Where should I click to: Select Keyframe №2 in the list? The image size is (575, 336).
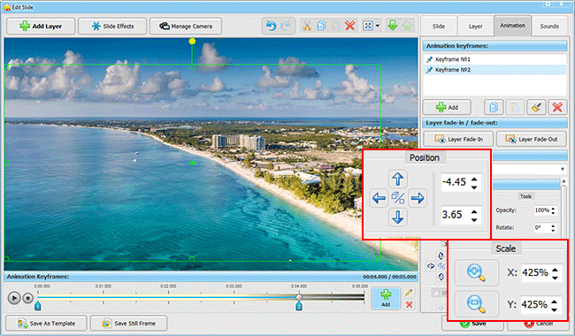pos(495,70)
